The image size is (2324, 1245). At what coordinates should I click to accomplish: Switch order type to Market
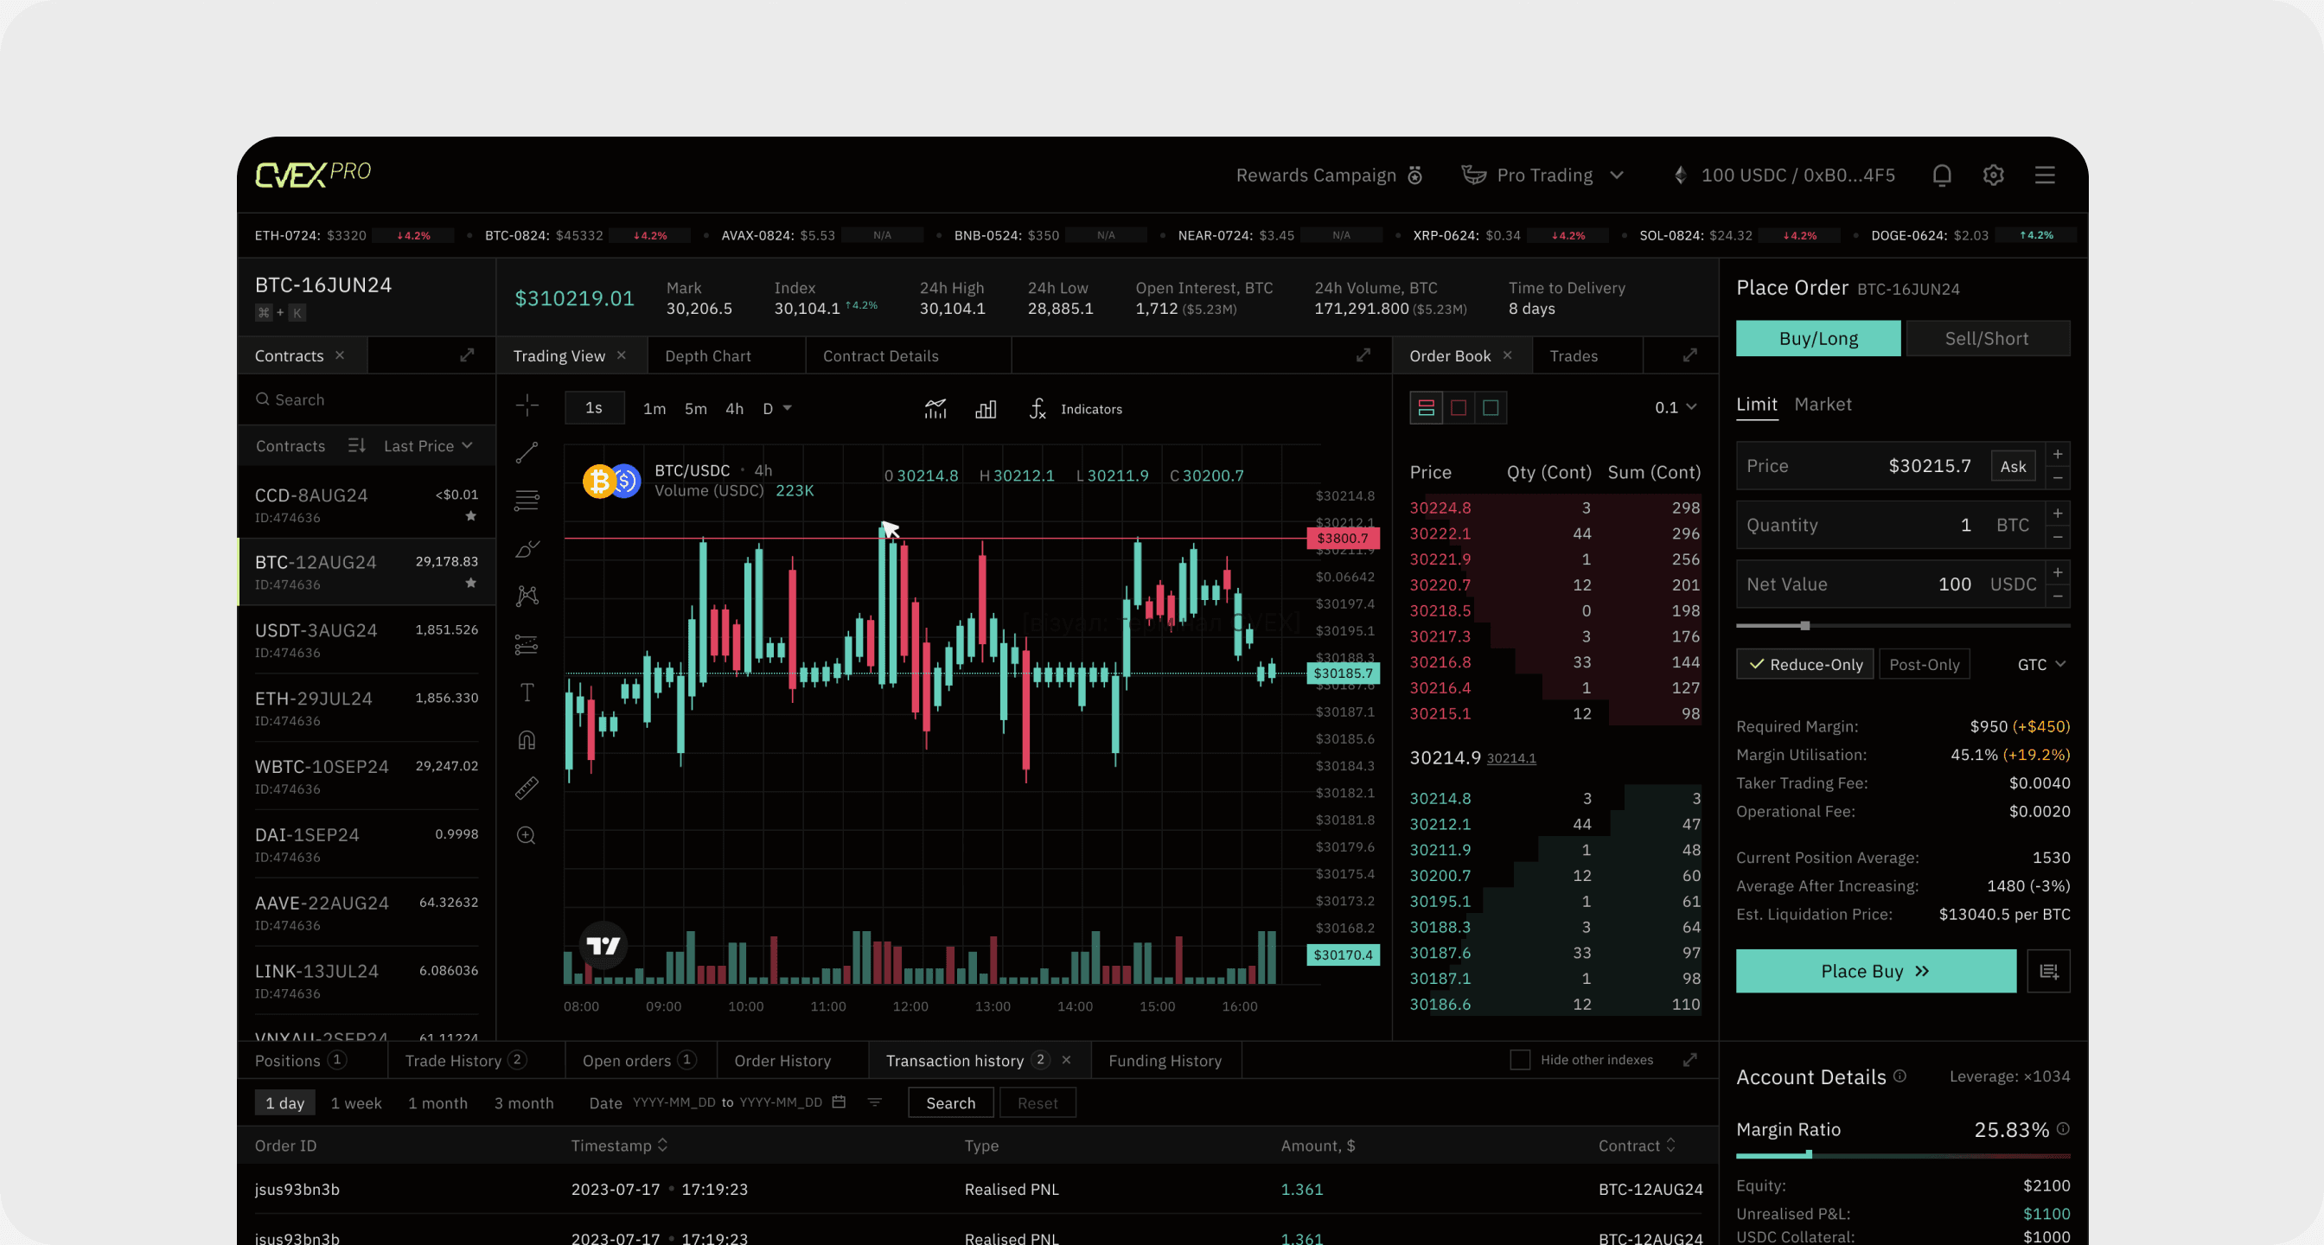pos(1823,404)
